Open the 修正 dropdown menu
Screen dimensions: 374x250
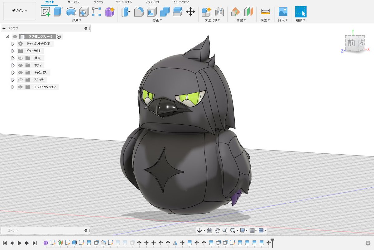pyautogui.click(x=158, y=20)
